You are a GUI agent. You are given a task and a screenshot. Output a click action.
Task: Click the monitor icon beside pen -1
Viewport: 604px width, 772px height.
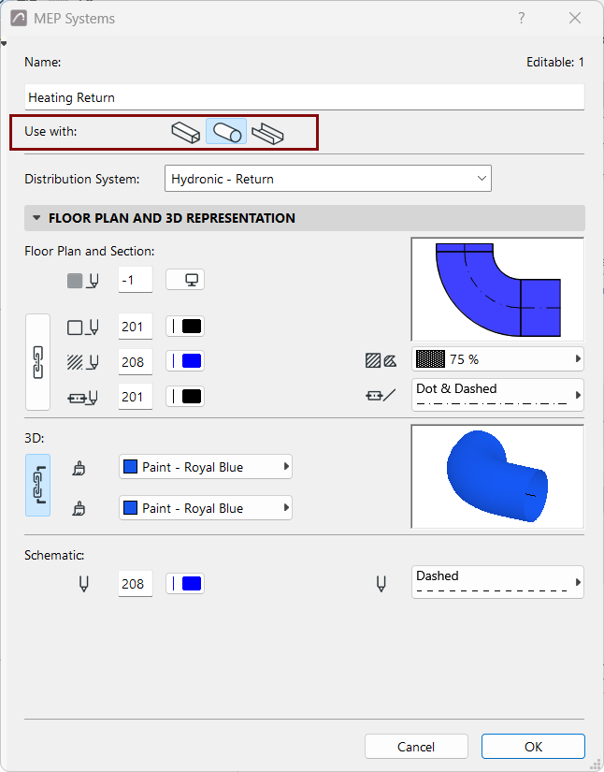(185, 280)
